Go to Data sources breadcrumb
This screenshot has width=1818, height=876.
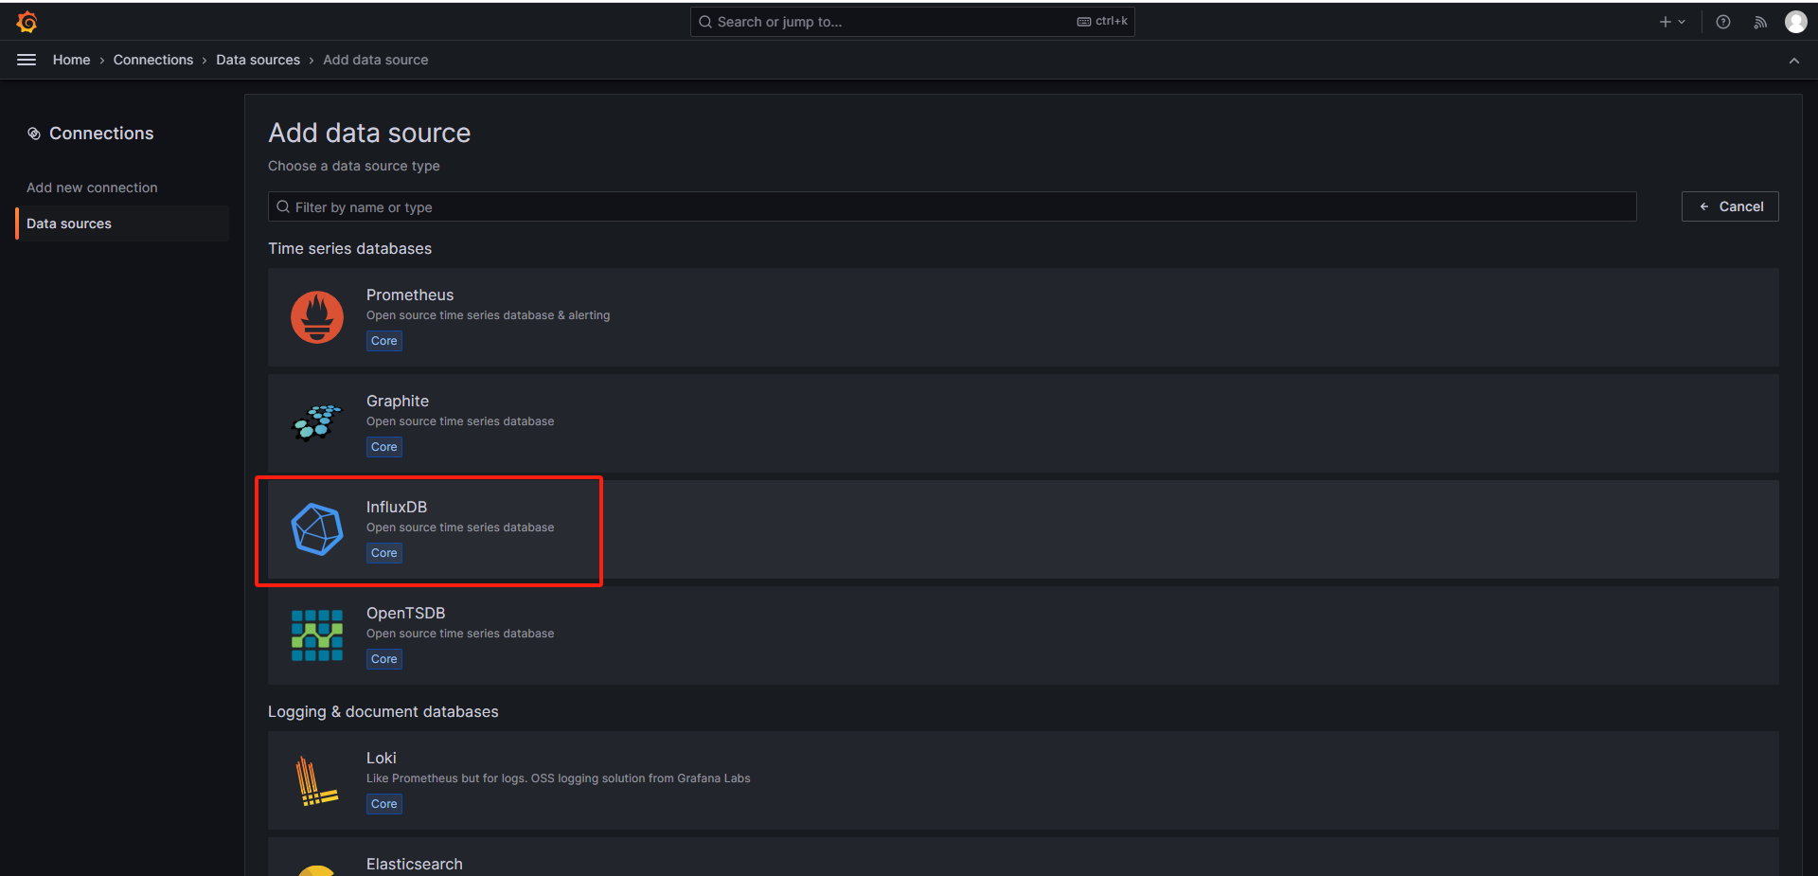pos(258,60)
